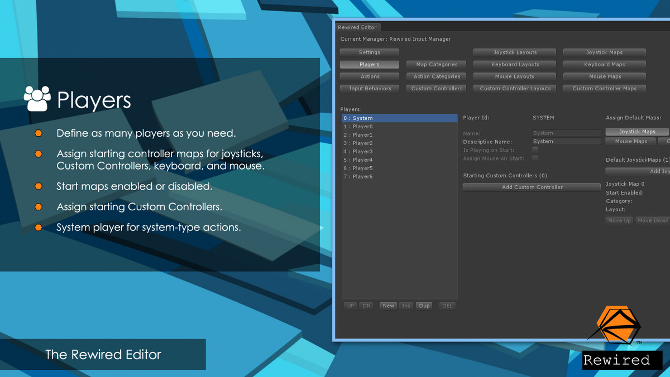Open top-toolbar Mouse Maps button

click(x=604, y=76)
